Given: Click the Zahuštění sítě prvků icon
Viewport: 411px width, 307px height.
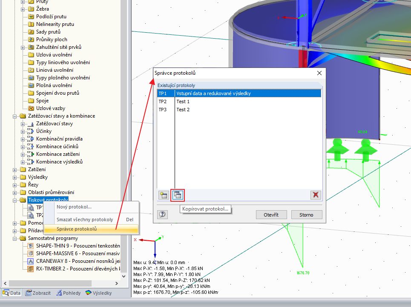Looking at the screenshot, I should tap(31, 47).
